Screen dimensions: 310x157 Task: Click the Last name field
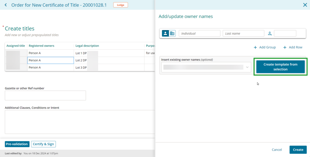(243, 33)
